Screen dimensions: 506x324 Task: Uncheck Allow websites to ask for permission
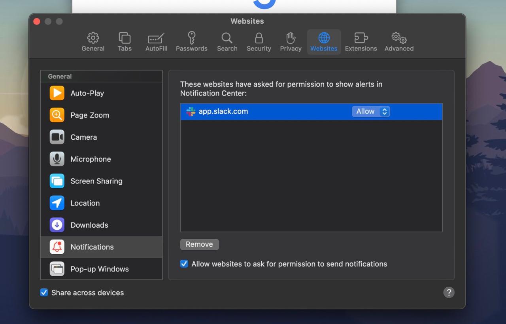click(184, 264)
